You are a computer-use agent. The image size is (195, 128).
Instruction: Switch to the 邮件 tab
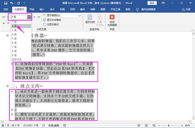coord(83,9)
